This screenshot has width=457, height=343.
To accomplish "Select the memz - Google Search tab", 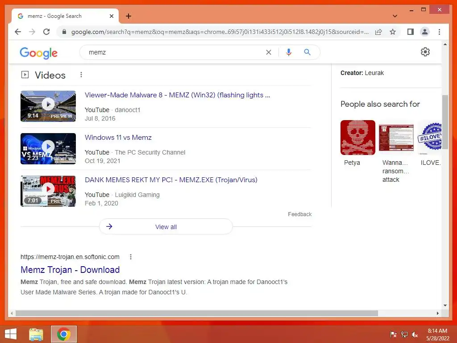I will (x=65, y=16).
